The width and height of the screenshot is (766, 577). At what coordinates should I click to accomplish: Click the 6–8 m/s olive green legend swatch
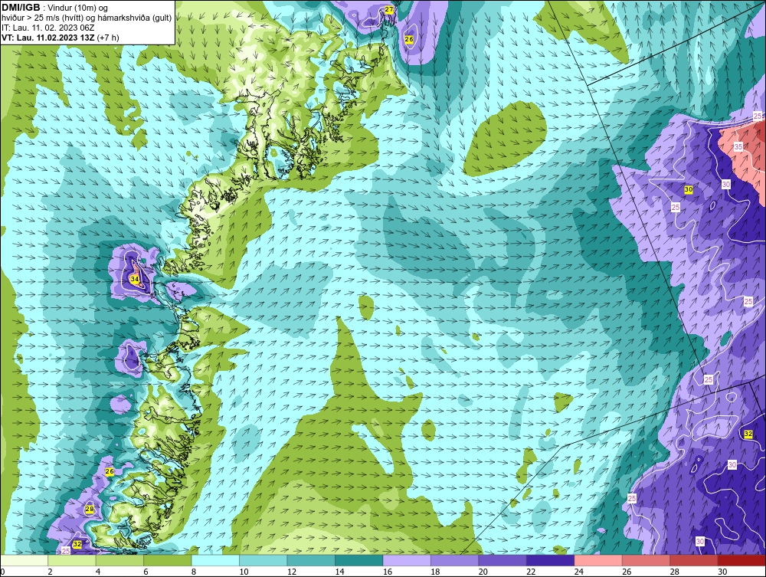(x=168, y=560)
